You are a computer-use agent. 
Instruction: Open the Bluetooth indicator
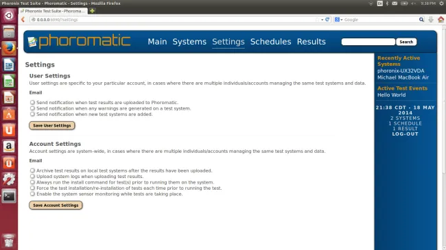(387, 3)
